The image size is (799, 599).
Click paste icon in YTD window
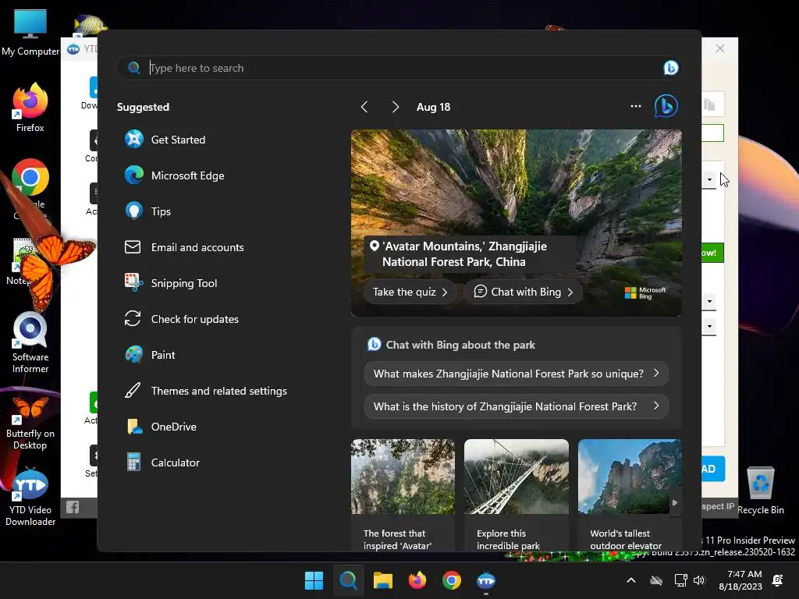(x=709, y=105)
